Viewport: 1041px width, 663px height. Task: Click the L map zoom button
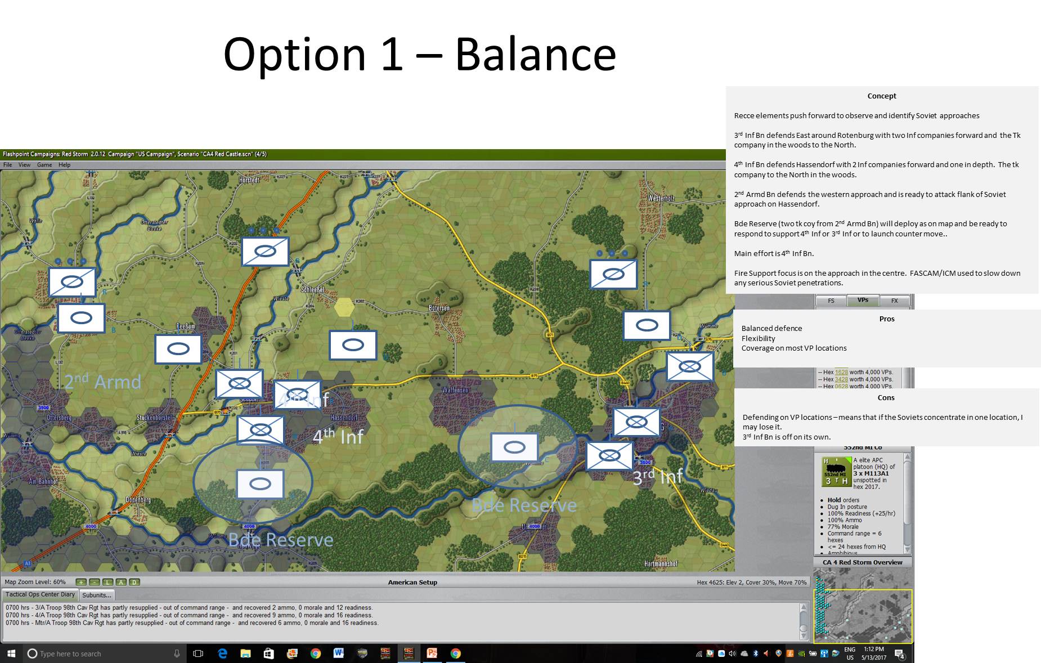pyautogui.click(x=107, y=582)
